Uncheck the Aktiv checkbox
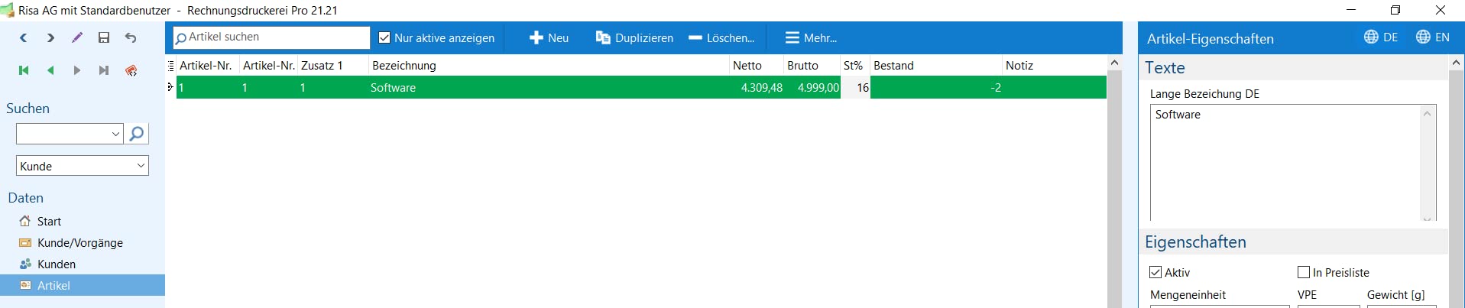1465x308 pixels. (x=1155, y=272)
